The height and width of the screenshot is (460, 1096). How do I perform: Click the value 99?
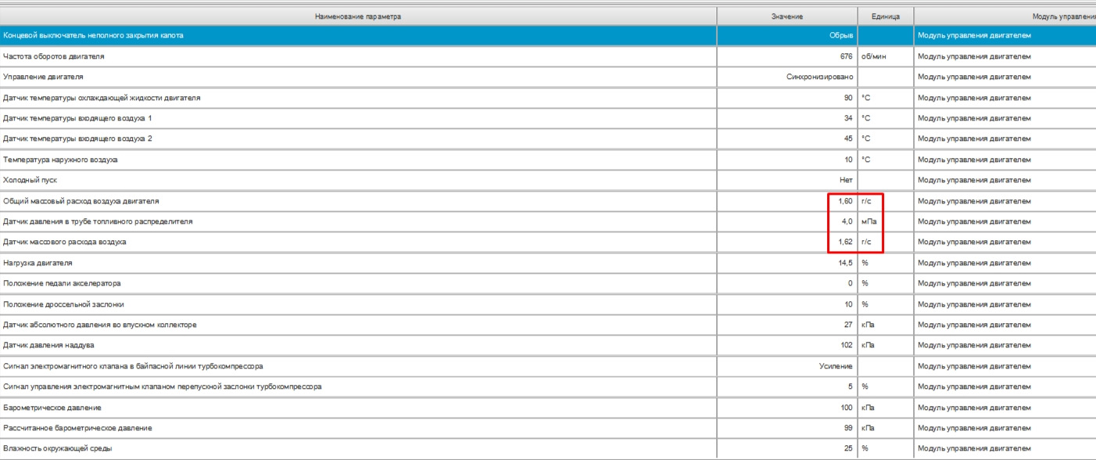[848, 428]
